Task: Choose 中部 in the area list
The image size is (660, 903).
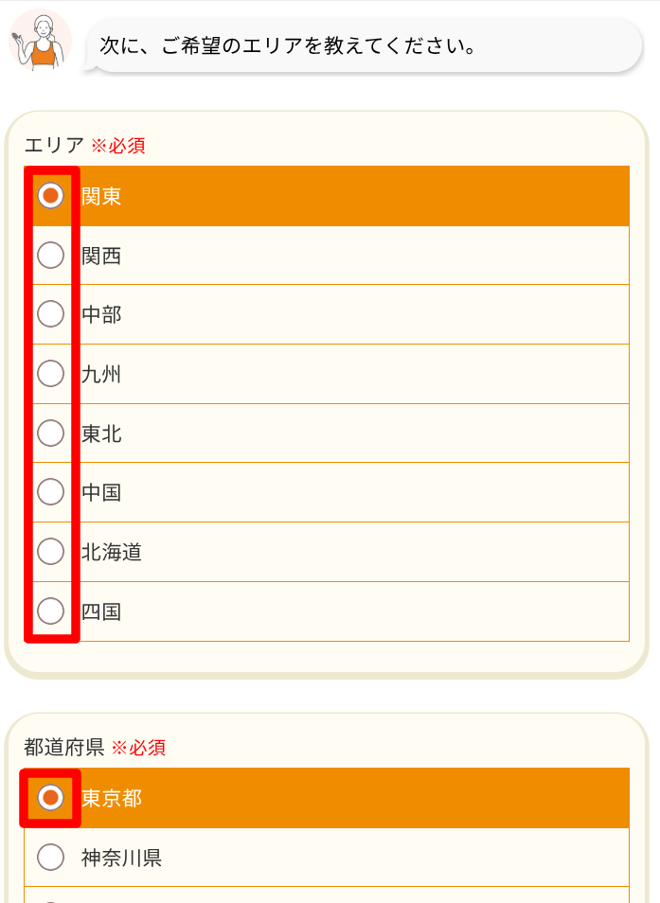Action: coord(50,314)
